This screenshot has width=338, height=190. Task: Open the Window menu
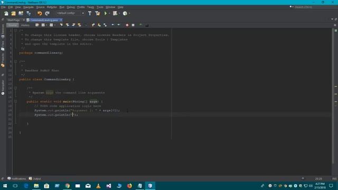110,7
